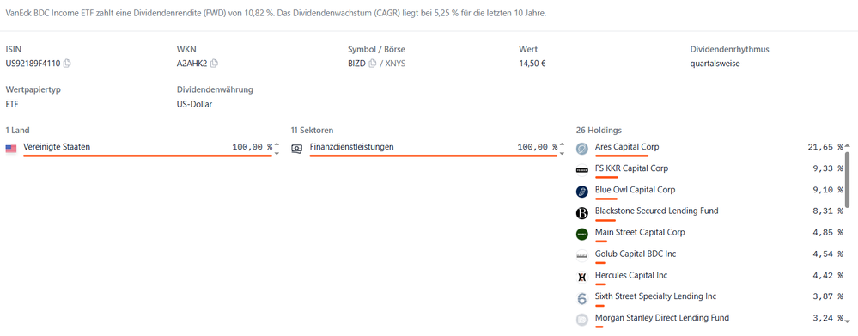Copy the ISIN US92189F4110
The width and height of the screenshot is (858, 336).
coord(67,63)
